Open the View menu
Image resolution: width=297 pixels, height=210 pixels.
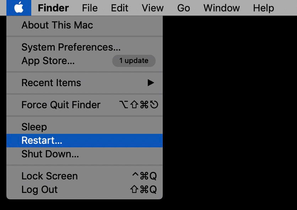pos(152,8)
